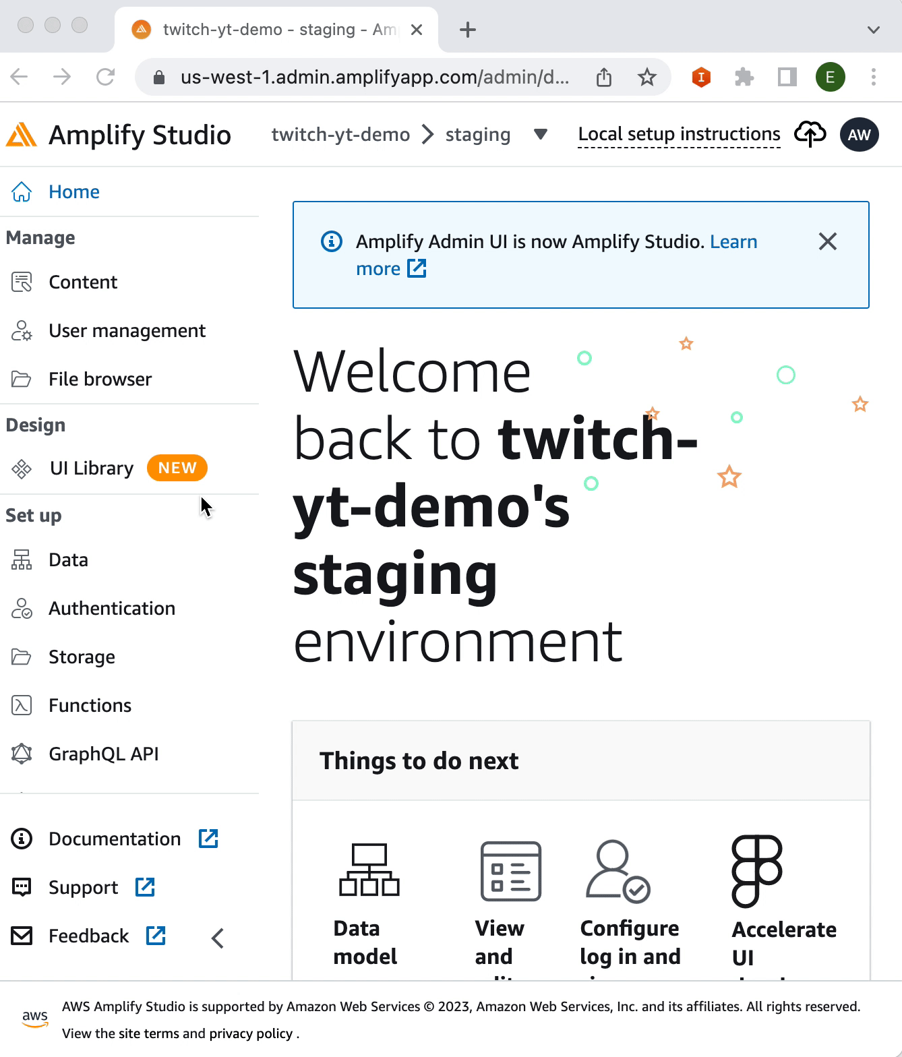Open Content under Manage
Image resolution: width=902 pixels, height=1057 pixels.
83,282
